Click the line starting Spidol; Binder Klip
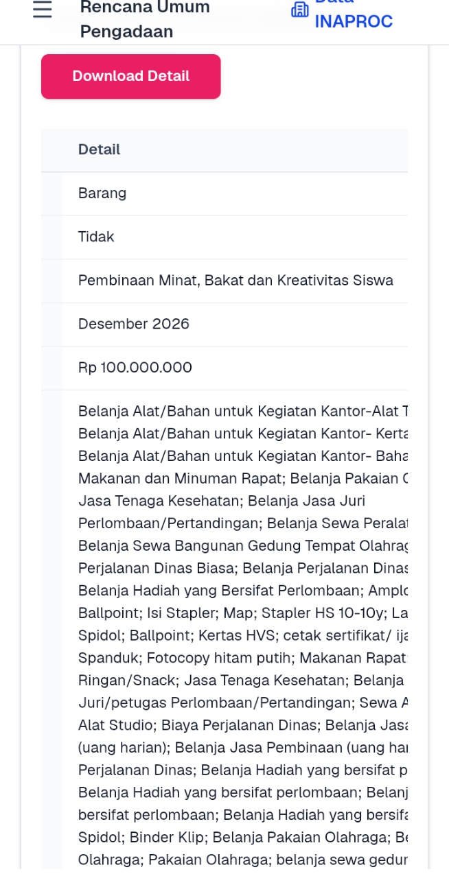 243,838
